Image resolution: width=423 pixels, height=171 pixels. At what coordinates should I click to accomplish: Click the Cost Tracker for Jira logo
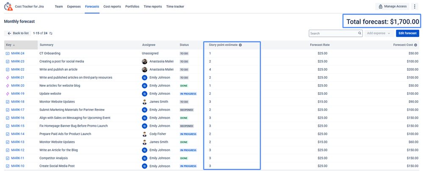pyautogui.click(x=8, y=7)
